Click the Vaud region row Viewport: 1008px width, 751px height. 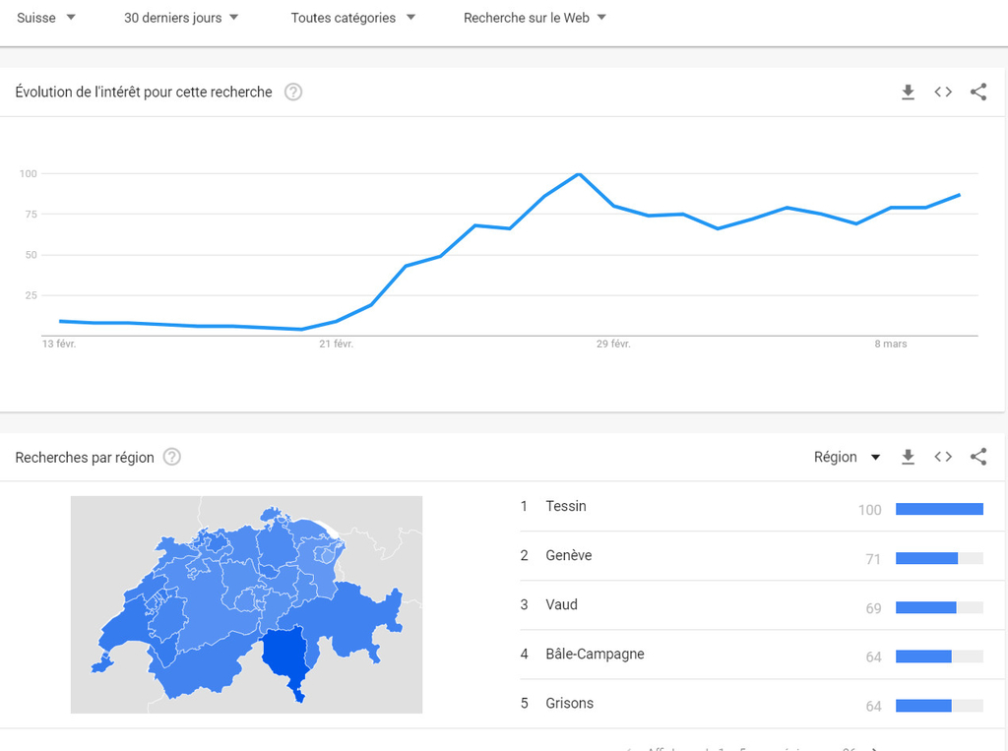(562, 604)
